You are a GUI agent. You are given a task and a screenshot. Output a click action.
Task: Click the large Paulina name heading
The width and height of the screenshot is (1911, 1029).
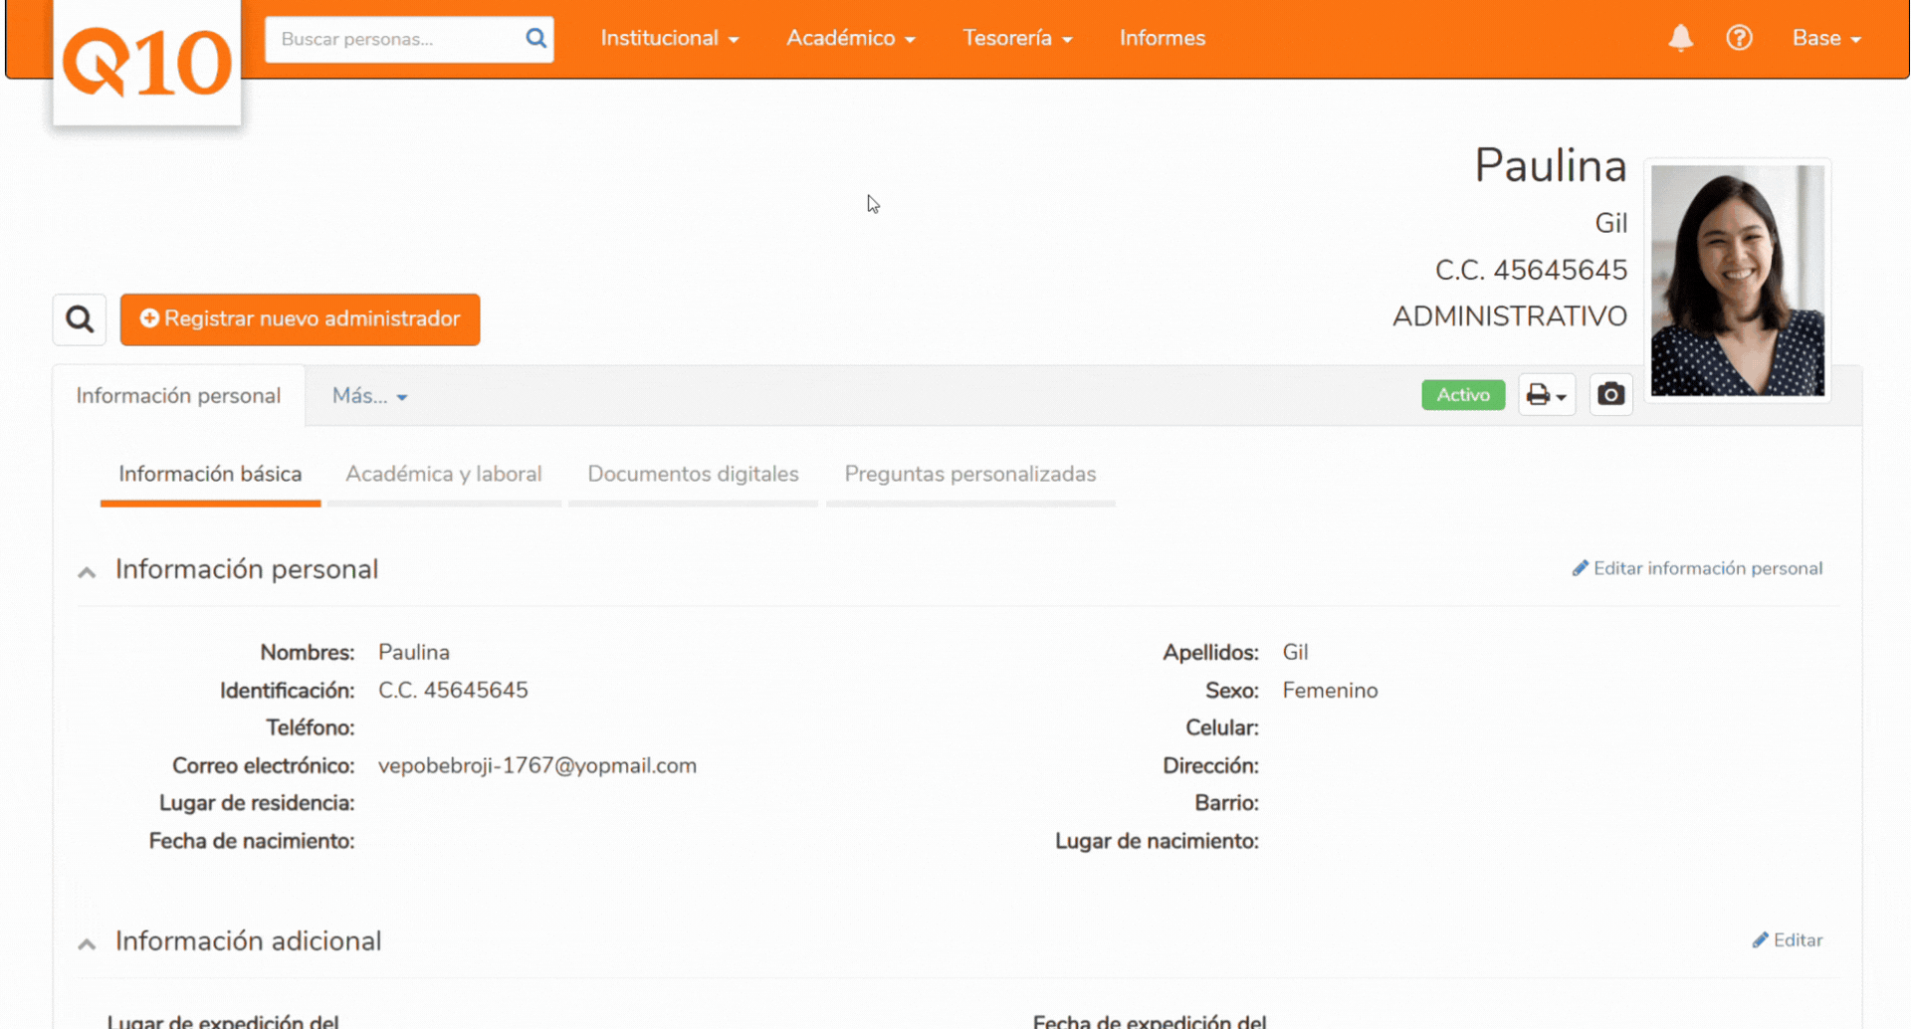coord(1551,165)
